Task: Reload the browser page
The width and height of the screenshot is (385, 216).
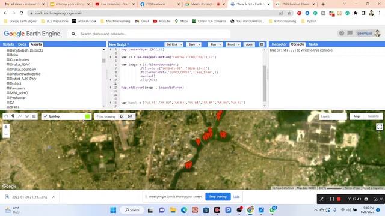Action: tap(22, 13)
